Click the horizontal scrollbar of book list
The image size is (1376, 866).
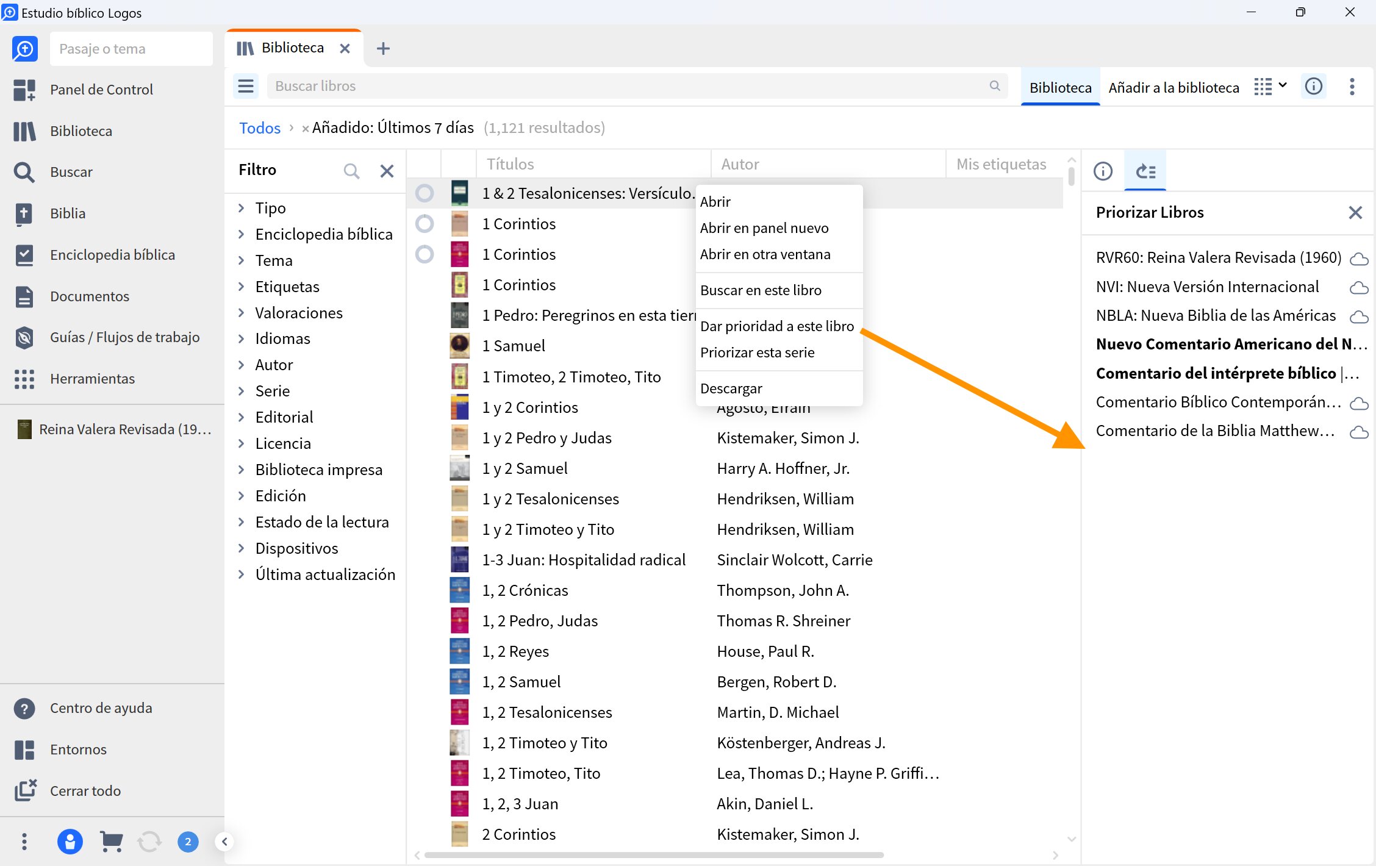point(653,855)
